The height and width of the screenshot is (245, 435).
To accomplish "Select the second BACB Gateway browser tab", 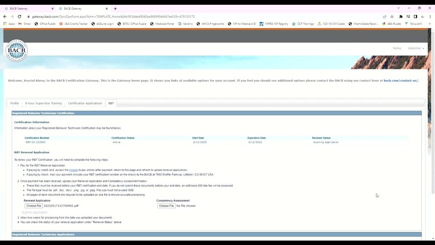I will coord(83,9).
